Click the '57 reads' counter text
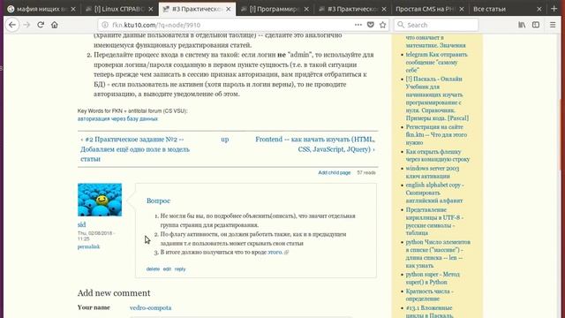 click(x=366, y=173)
